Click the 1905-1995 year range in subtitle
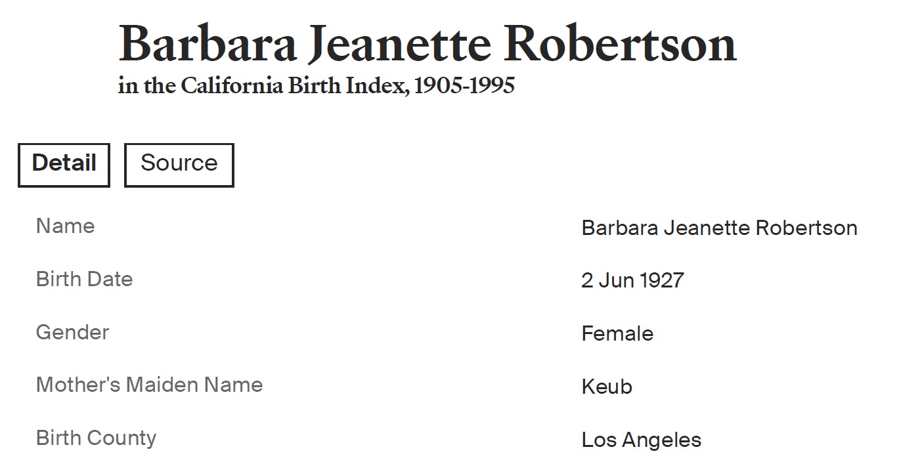 tap(464, 86)
